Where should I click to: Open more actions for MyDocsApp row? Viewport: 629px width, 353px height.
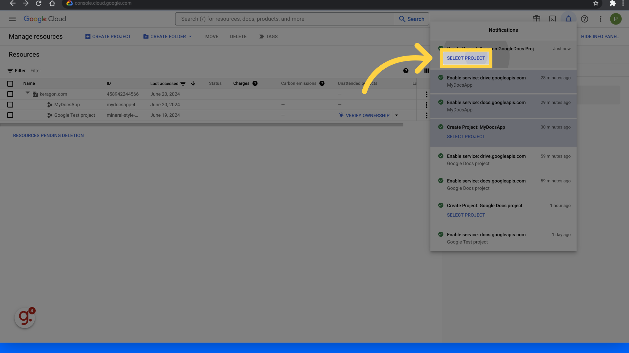pyautogui.click(x=426, y=105)
